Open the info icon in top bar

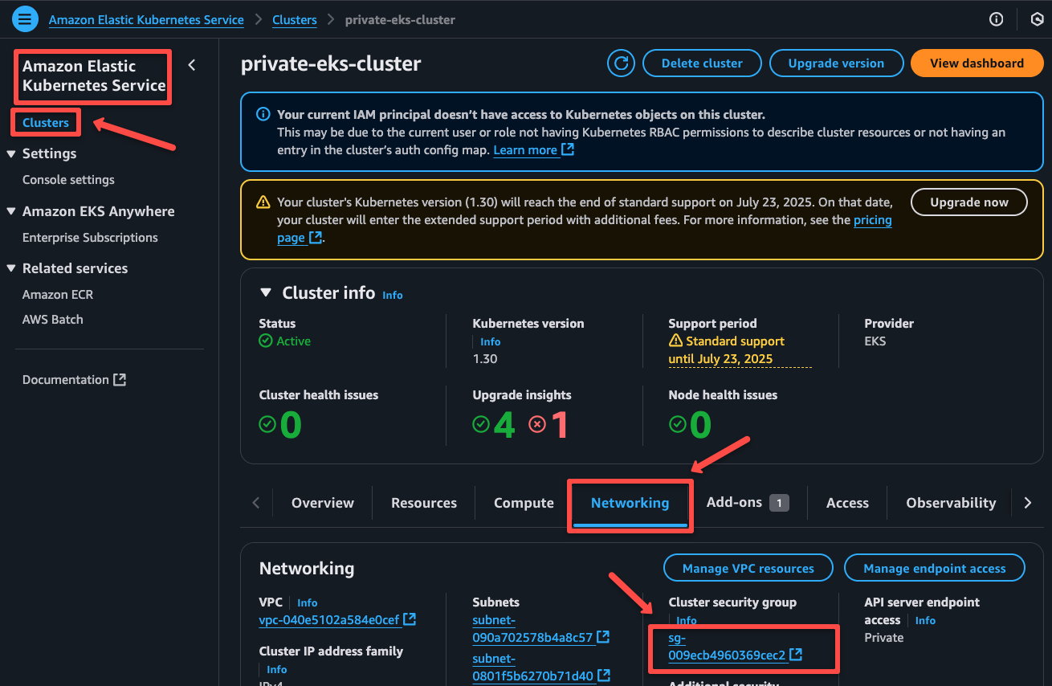coord(997,19)
